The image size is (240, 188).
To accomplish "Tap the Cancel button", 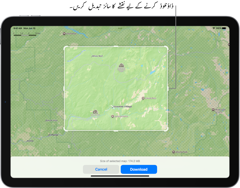I will click(x=101, y=169).
